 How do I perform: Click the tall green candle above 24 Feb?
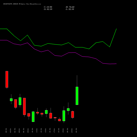click(x=77, y=96)
